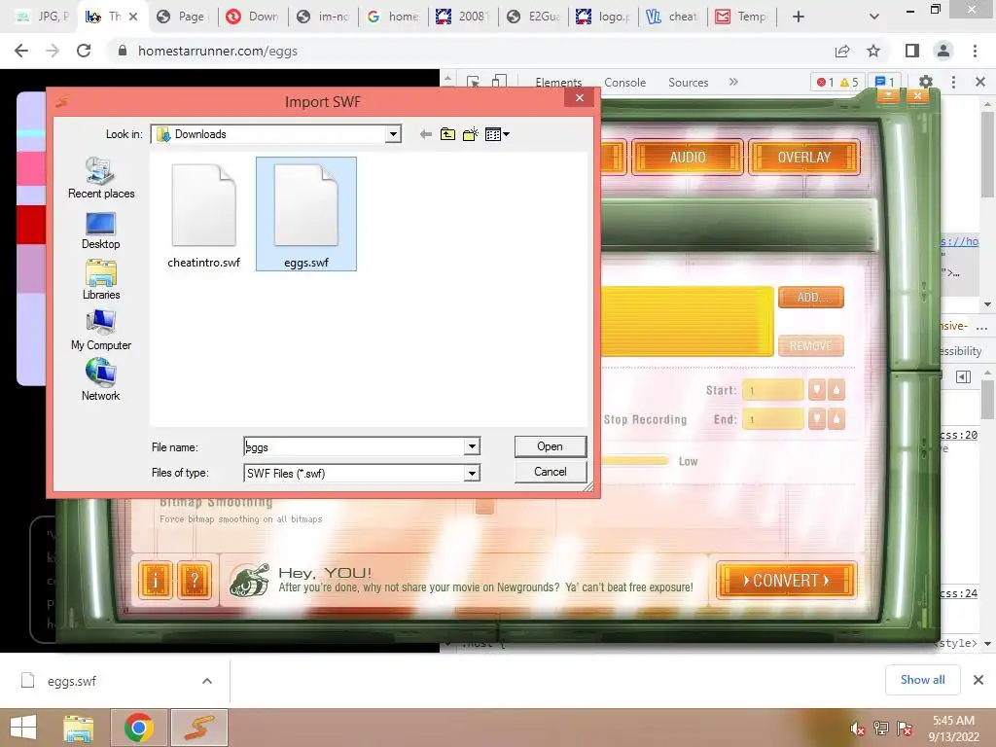
Task: Open the info button in the converter
Action: click(x=155, y=580)
